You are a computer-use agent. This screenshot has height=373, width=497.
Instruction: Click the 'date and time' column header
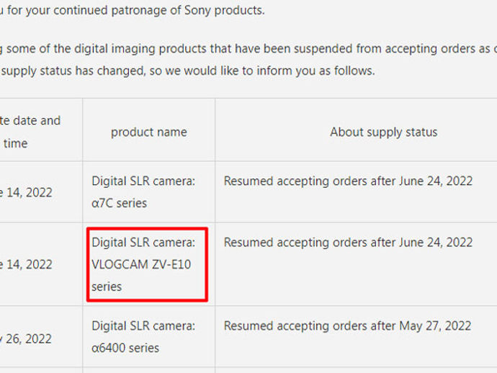coord(30,132)
